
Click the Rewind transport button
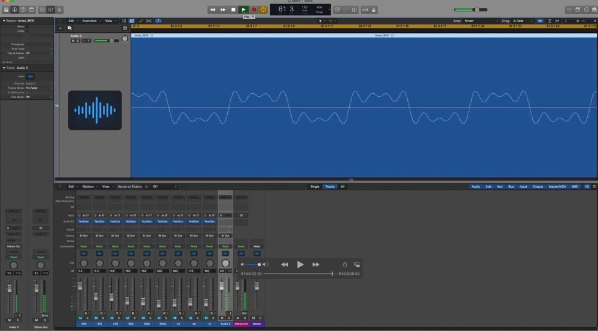pyautogui.click(x=212, y=10)
